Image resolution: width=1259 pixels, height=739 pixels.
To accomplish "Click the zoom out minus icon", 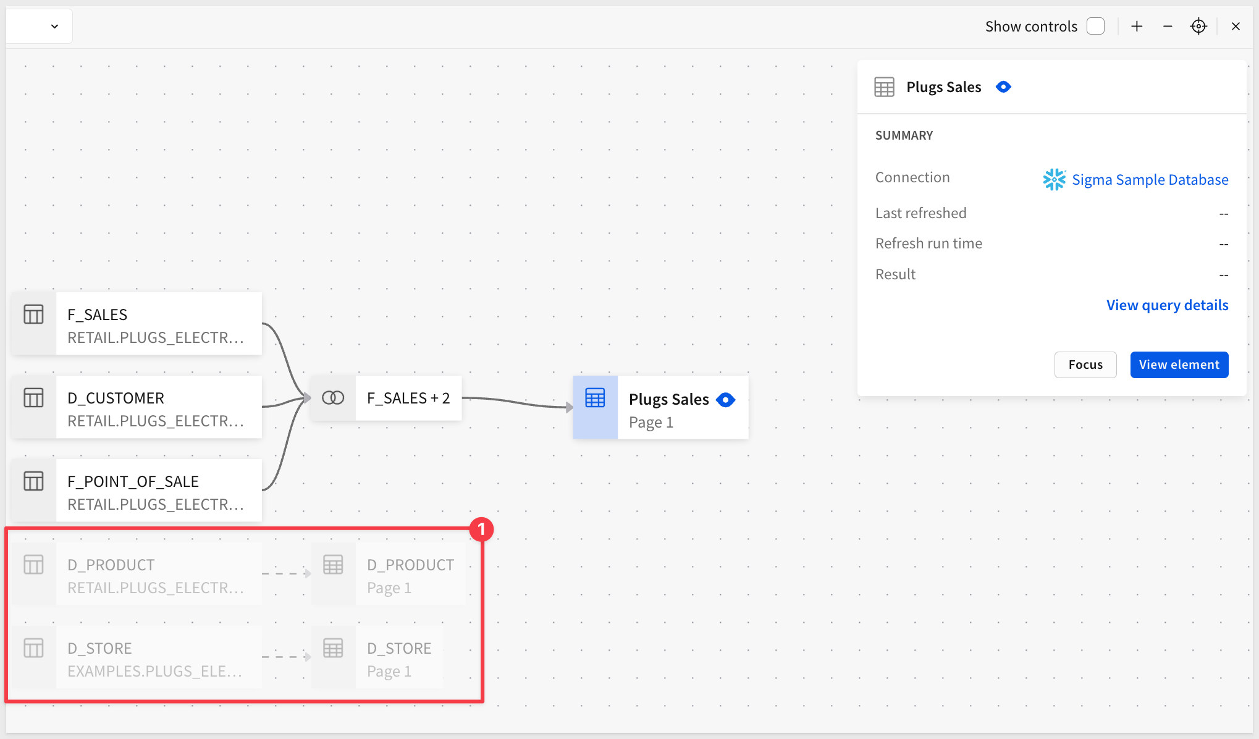I will click(x=1168, y=26).
